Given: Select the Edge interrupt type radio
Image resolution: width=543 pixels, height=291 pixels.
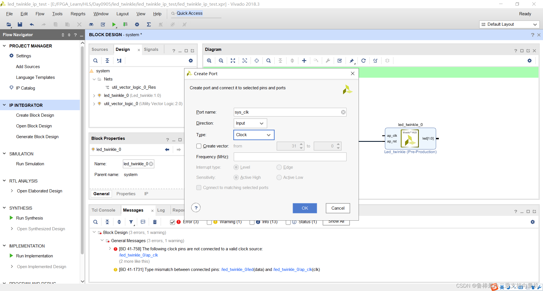Looking at the screenshot, I should pyautogui.click(x=279, y=167).
